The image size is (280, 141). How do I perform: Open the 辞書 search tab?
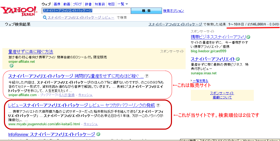pos(88,4)
